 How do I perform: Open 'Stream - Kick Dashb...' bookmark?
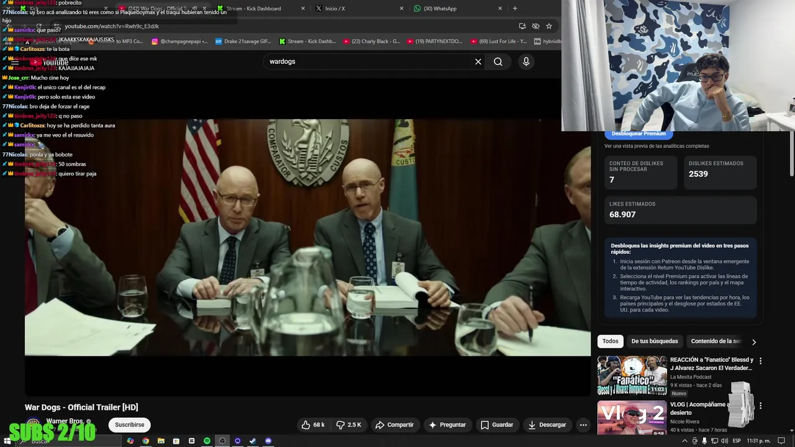pos(307,42)
